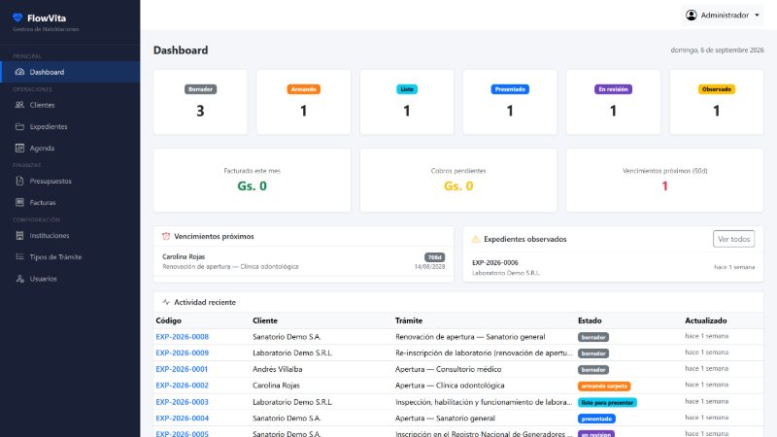Open expediente link EXP-2026-0001

(x=182, y=369)
